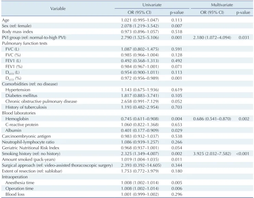The image size is (254, 198).
Task: Click the value 1.753 (0.772–3.979)
Action: 140,171
